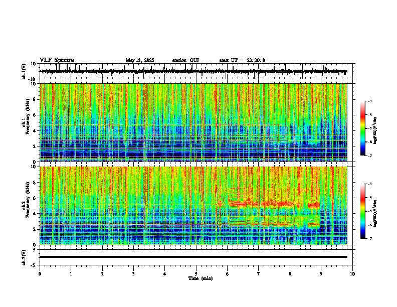This screenshot has width=397, height=307.
Task: Click the "Time (min)" axis label
Action: pyautogui.click(x=201, y=278)
